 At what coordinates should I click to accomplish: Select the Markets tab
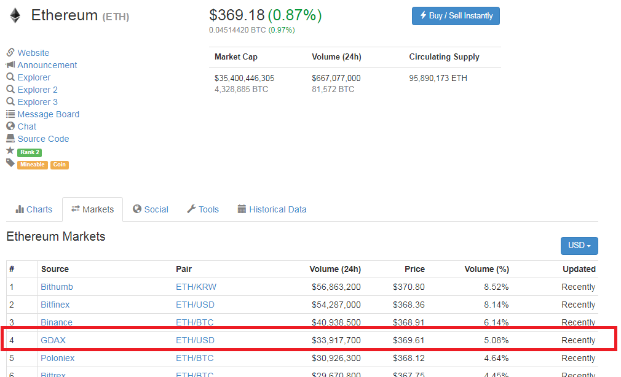[x=93, y=209]
